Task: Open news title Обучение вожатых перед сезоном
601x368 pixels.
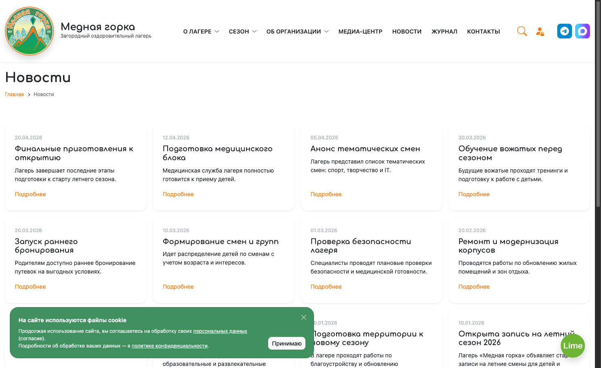Action: pyautogui.click(x=510, y=153)
